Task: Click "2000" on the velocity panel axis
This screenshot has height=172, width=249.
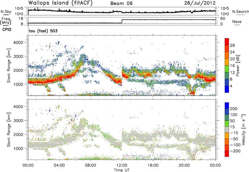Action: point(18,134)
